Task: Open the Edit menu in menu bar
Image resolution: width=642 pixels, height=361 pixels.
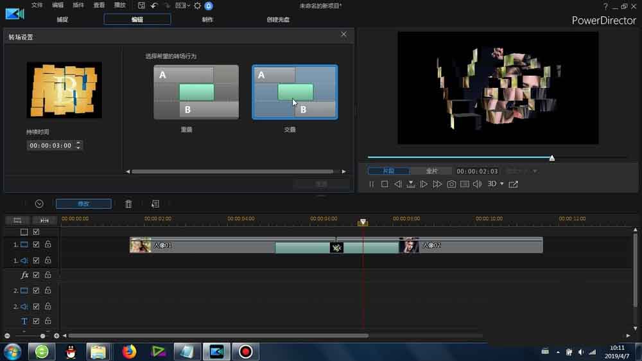Action: 58,5
